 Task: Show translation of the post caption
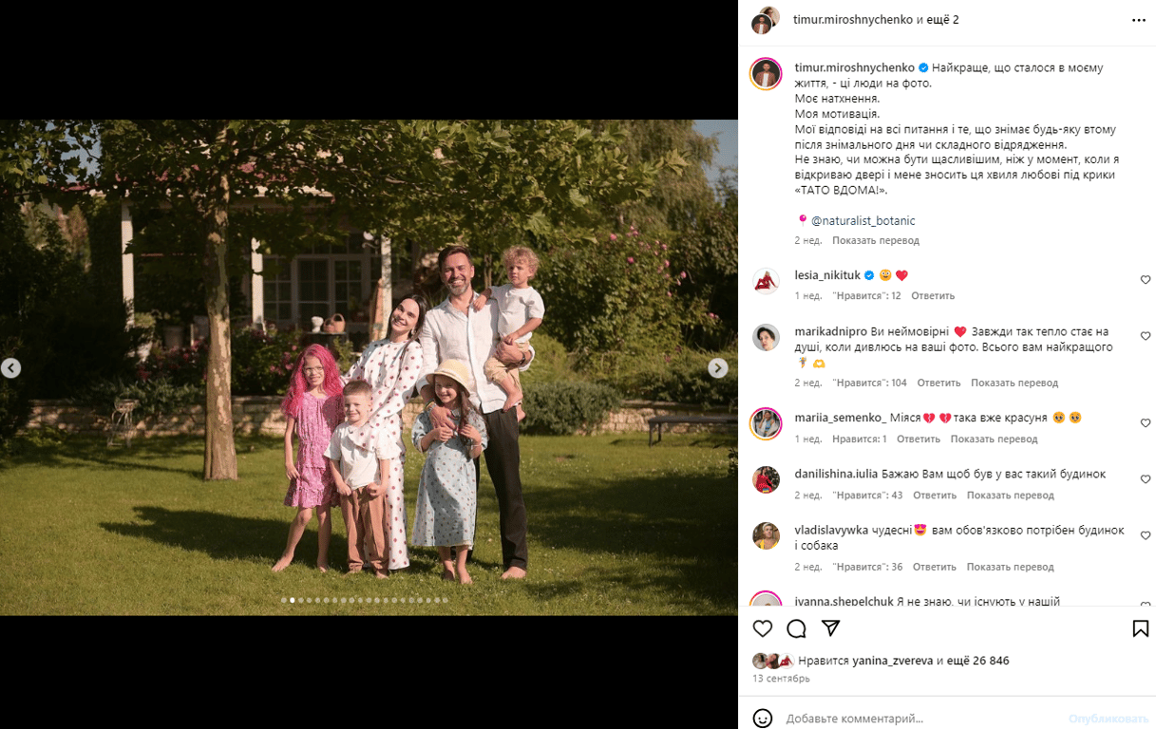[876, 240]
